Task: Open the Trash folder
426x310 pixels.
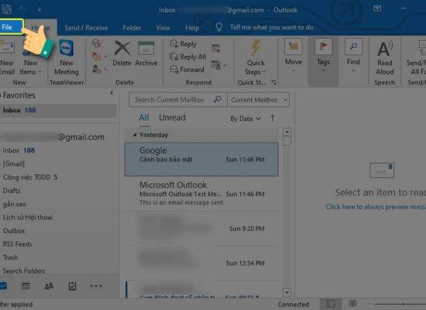Action: click(58, 257)
